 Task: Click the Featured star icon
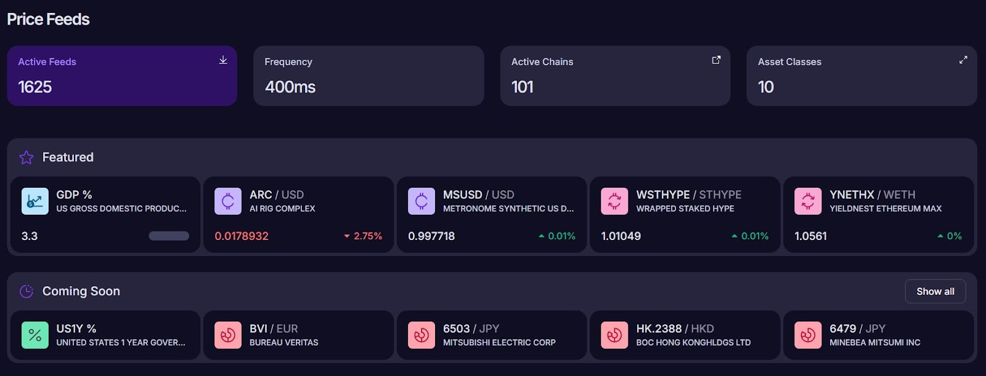point(26,158)
